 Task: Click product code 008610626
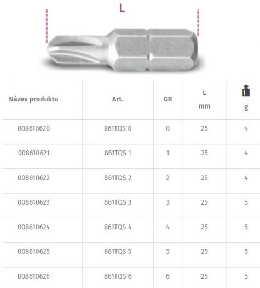click(x=34, y=276)
